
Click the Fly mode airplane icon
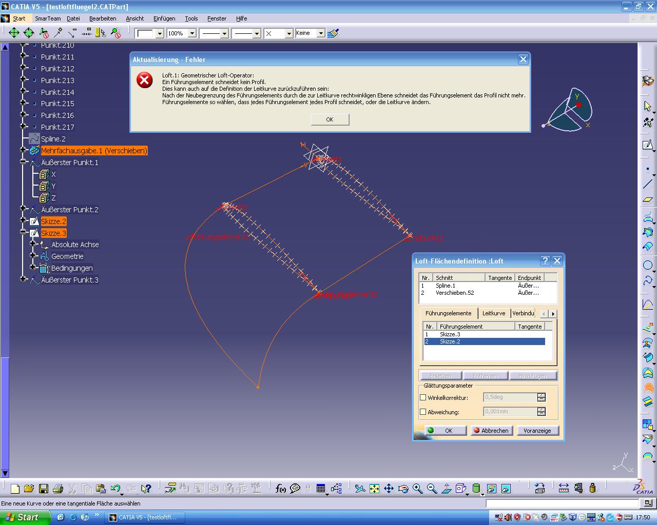tap(360, 489)
